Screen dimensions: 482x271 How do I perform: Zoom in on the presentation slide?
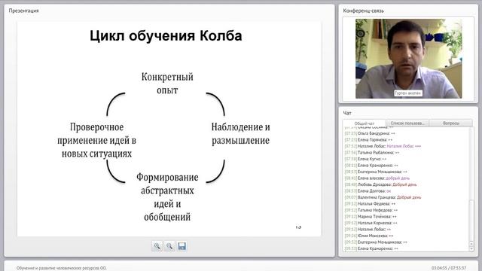click(x=157, y=246)
